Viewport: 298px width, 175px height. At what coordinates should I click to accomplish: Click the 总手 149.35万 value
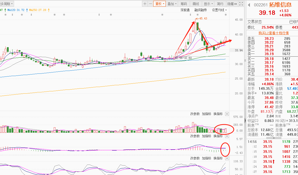click(x=266, y=89)
